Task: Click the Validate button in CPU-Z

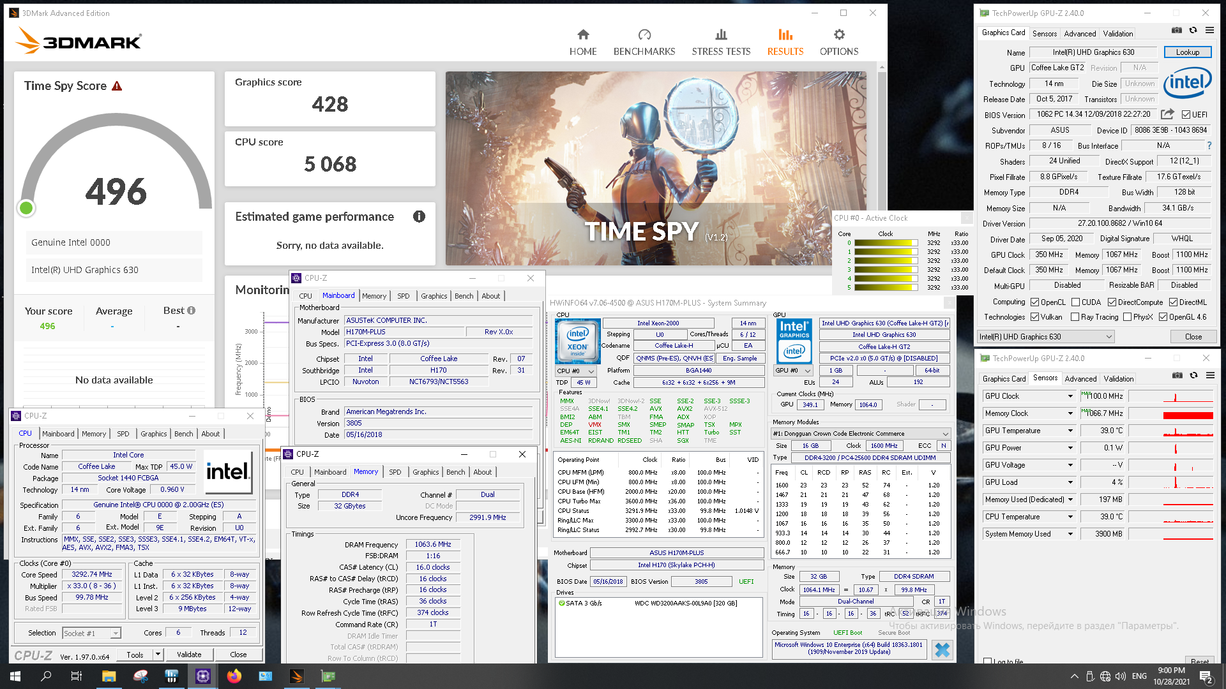Action: click(x=189, y=655)
